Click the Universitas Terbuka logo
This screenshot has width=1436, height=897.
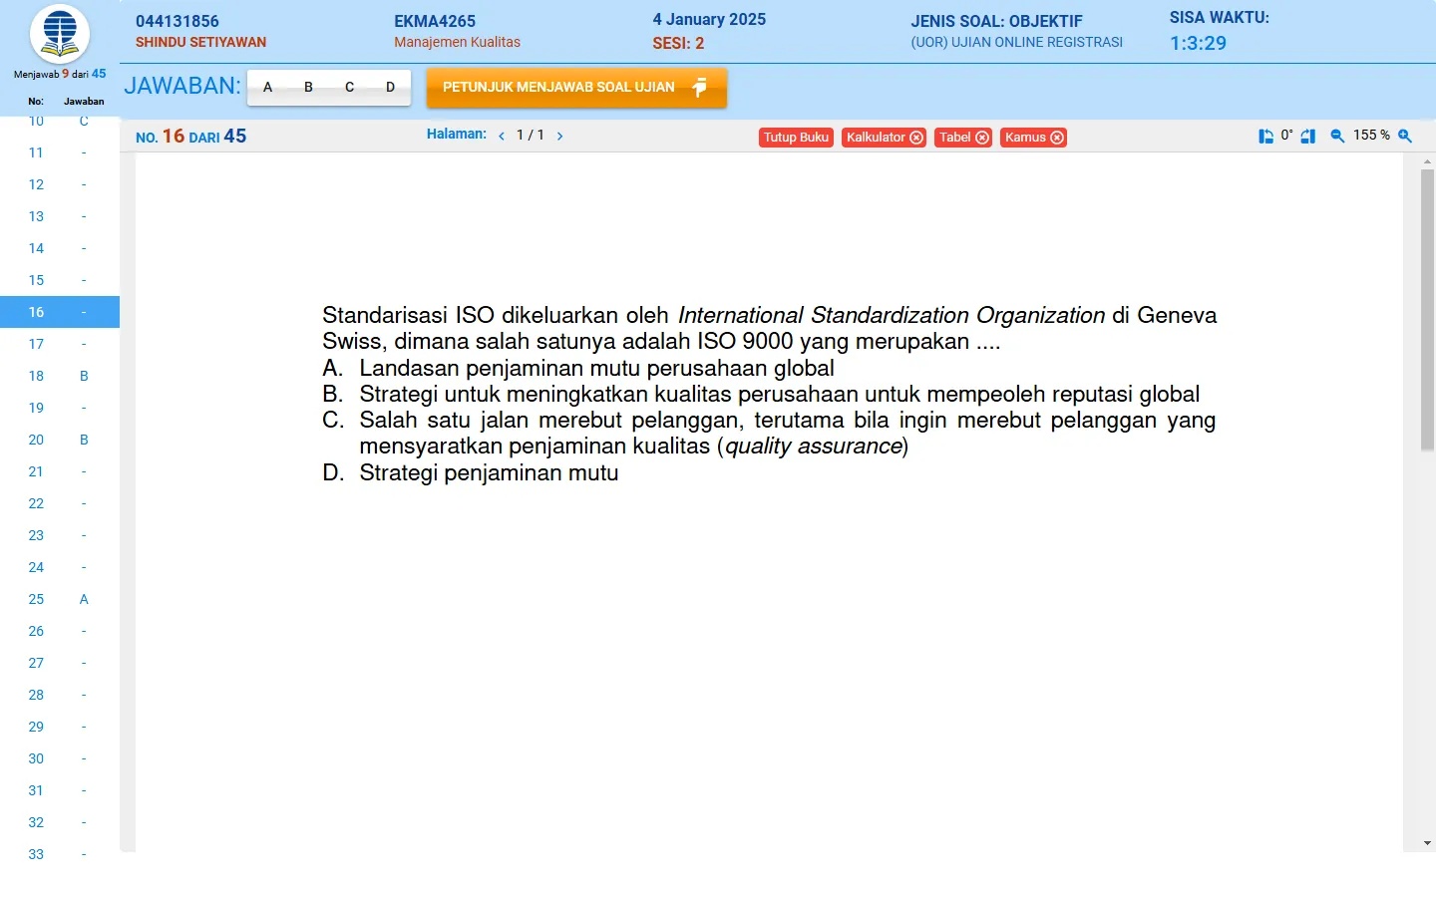pos(59,34)
